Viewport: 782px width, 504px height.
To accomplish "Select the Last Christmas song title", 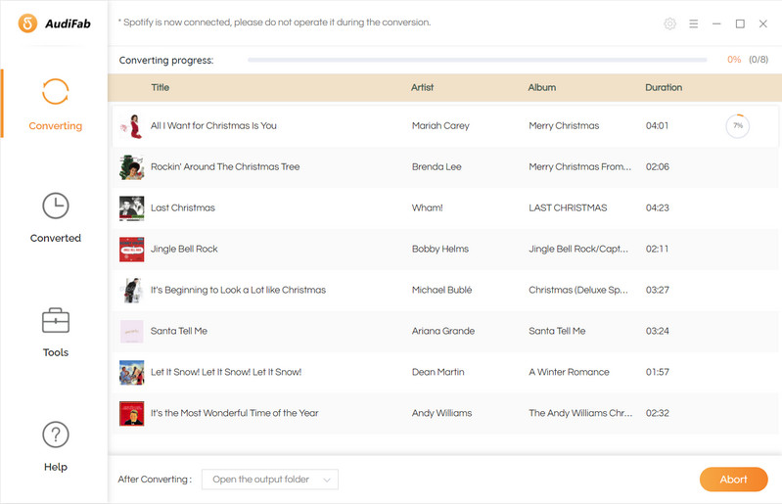I will coord(183,207).
